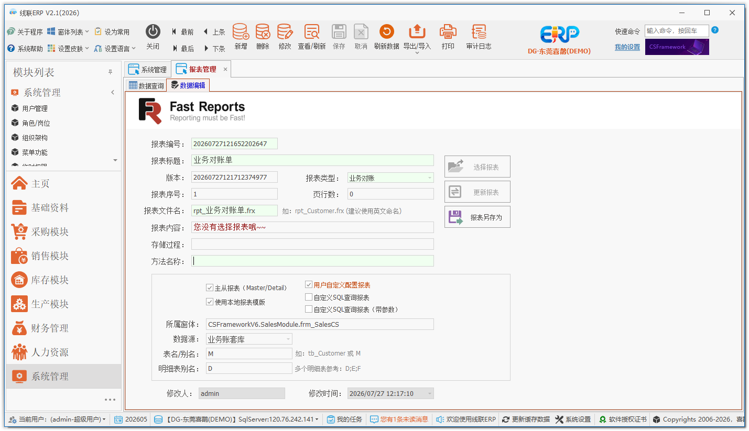Click the module list scroll down arrow
Screen dimensions: 749x431
pos(115,160)
